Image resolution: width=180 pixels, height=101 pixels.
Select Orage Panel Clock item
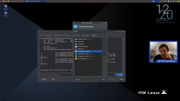tap(88, 56)
